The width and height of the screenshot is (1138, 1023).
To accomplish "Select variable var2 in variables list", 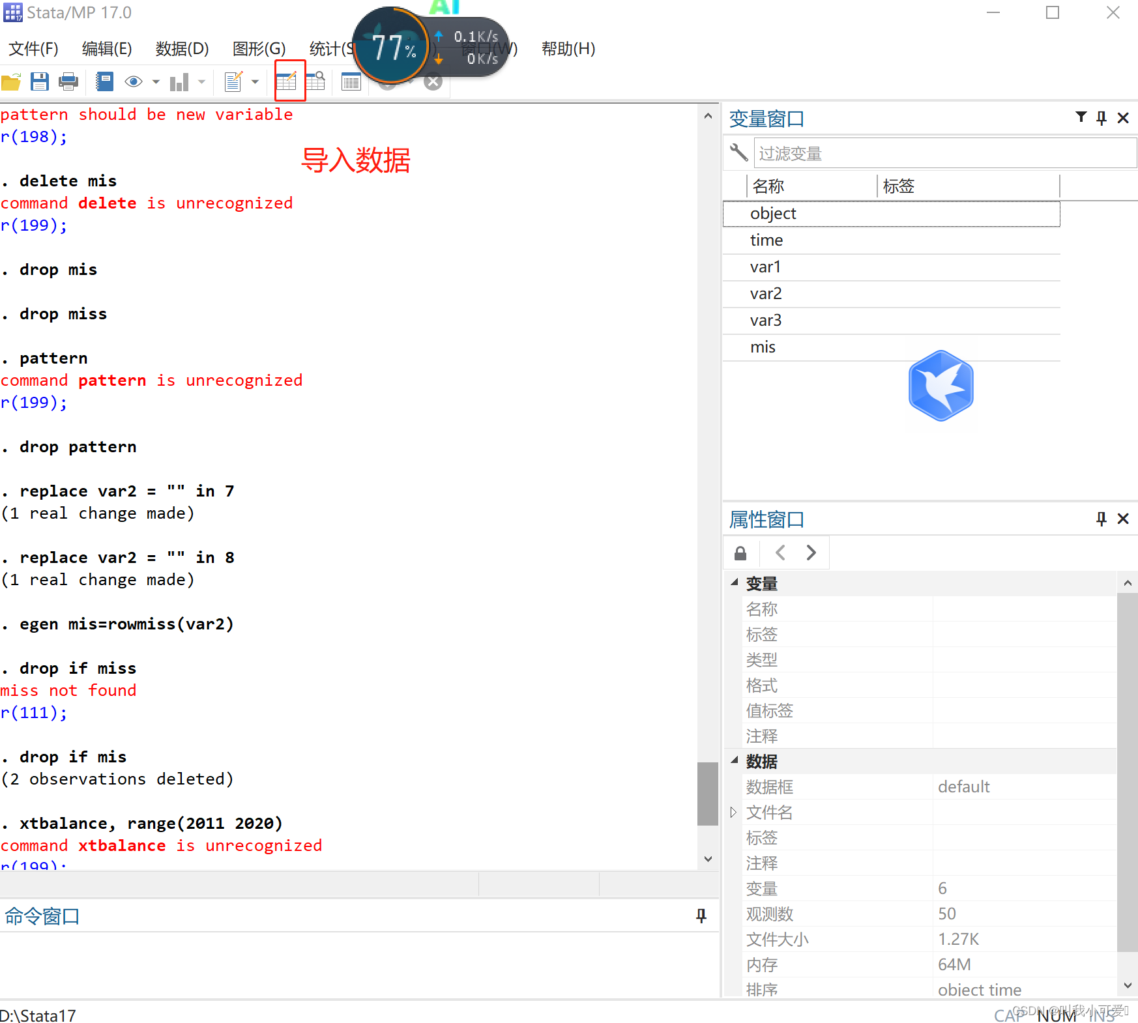I will 891,294.
